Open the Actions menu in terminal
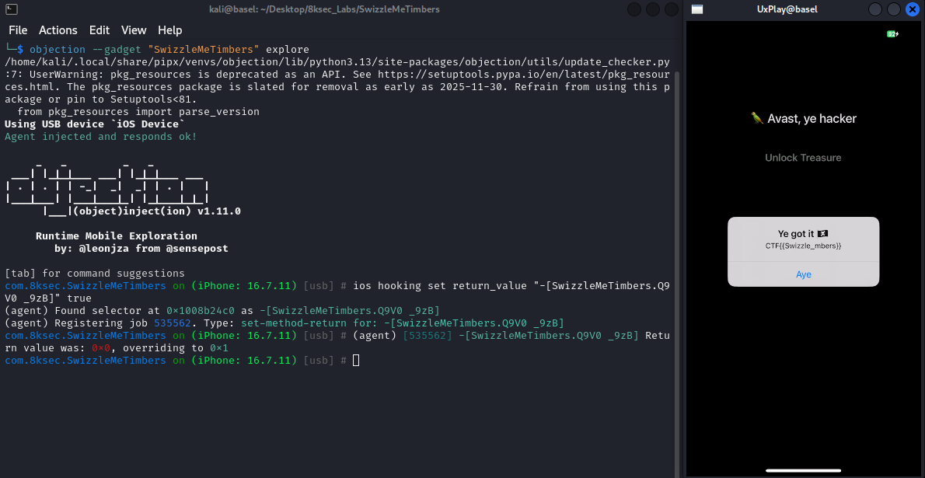This screenshot has height=478, width=925. pos(58,30)
